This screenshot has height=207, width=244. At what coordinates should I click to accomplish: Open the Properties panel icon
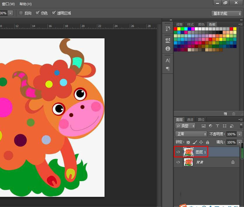[168, 40]
